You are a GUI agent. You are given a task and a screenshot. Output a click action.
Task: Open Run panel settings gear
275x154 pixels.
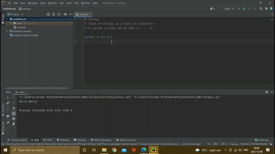(x=267, y=92)
